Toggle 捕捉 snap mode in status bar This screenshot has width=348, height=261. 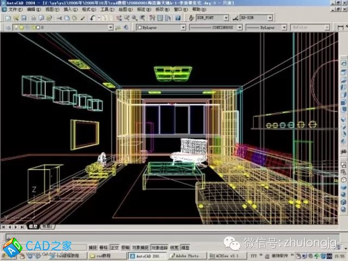coord(92,246)
